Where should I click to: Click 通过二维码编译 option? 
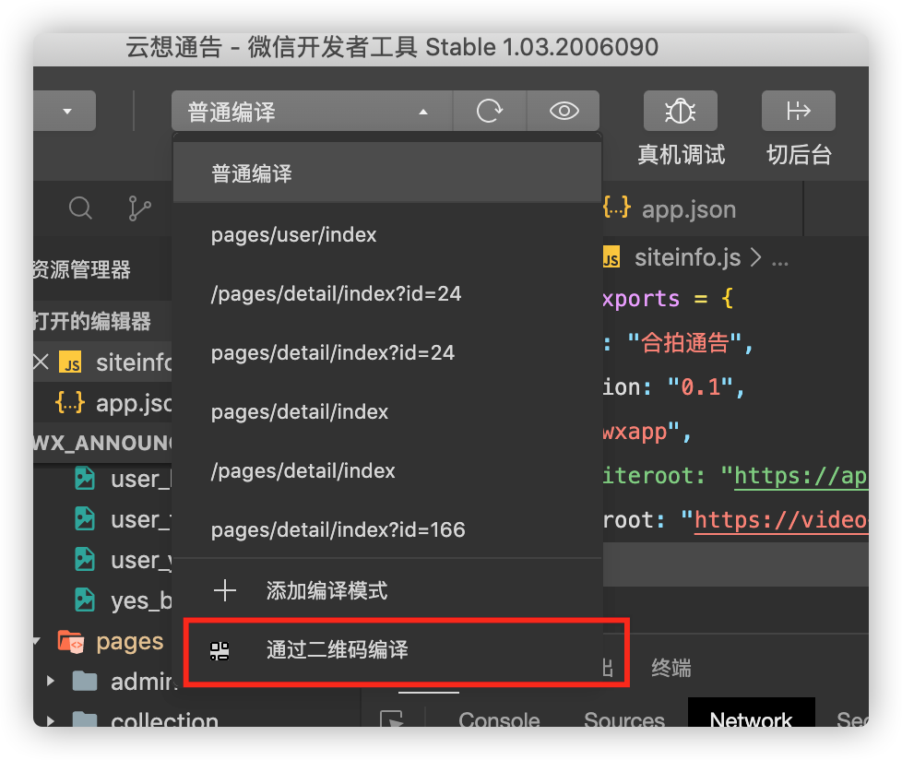387,650
